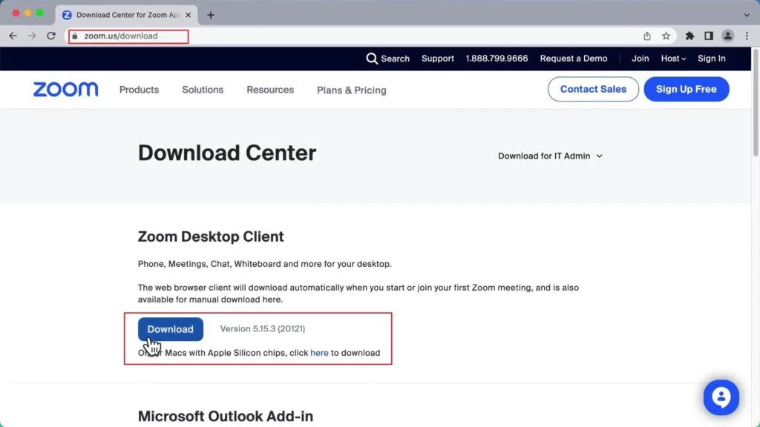The height and width of the screenshot is (427, 760).
Task: Open the tab search chevron
Action: coord(747,15)
